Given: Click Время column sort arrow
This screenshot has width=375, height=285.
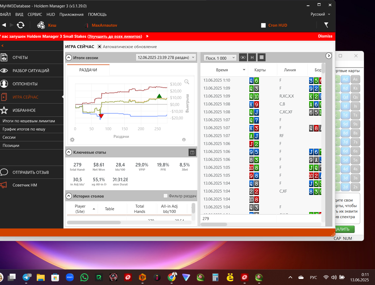Looking at the screenshot, I should (x=244, y=70).
